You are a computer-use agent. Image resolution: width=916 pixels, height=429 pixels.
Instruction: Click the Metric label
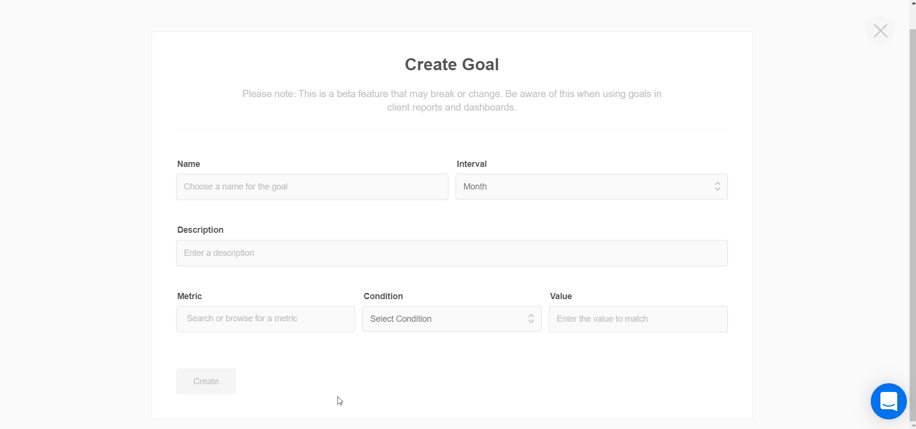point(190,296)
